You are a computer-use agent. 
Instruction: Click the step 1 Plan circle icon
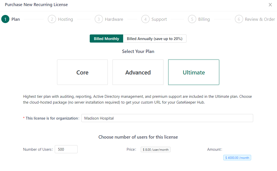coord(5,19)
